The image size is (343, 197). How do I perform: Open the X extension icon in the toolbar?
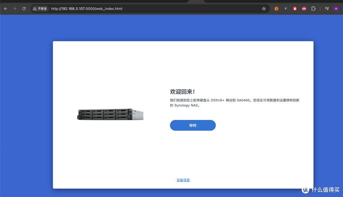point(286,9)
